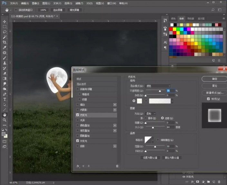This screenshot has width=227, height=185.
Task: Open the Hand tool preset dropdown
Action: click(11, 10)
